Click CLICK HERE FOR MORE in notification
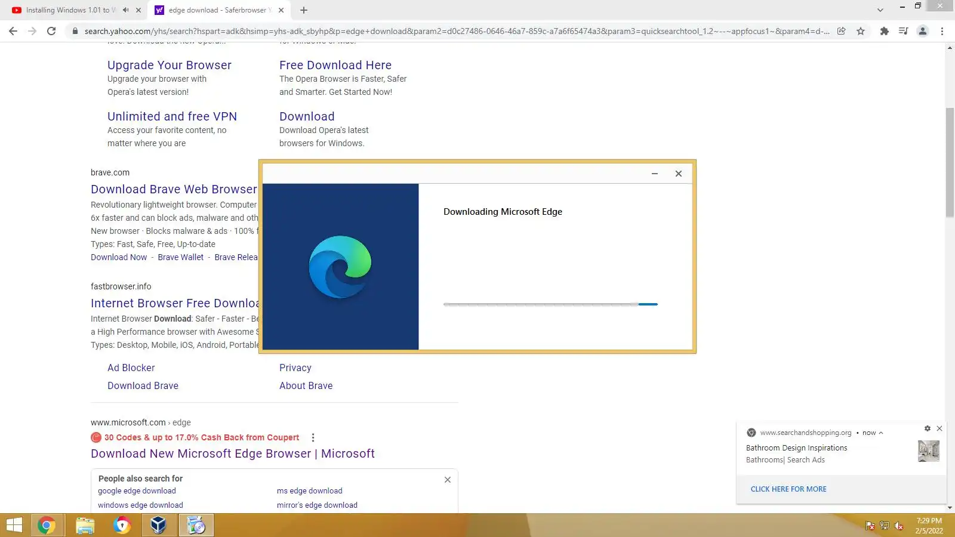The width and height of the screenshot is (955, 537). [788, 489]
